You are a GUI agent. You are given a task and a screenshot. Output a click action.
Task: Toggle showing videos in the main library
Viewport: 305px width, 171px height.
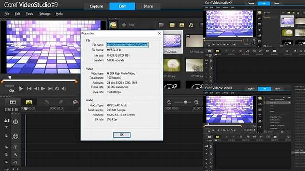(x=172, y=25)
